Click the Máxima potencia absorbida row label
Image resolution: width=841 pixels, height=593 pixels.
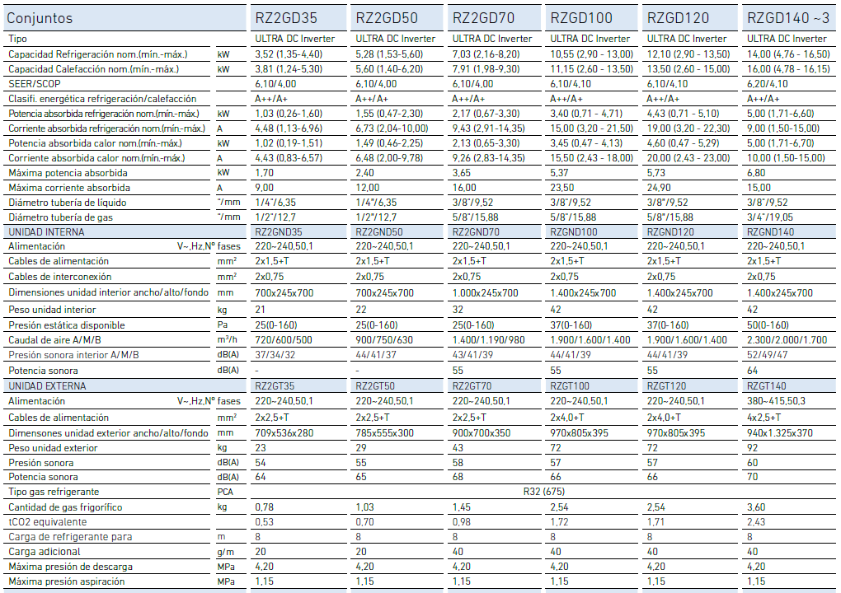click(x=68, y=173)
